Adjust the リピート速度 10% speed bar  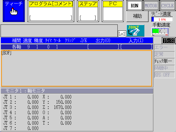(162, 20)
